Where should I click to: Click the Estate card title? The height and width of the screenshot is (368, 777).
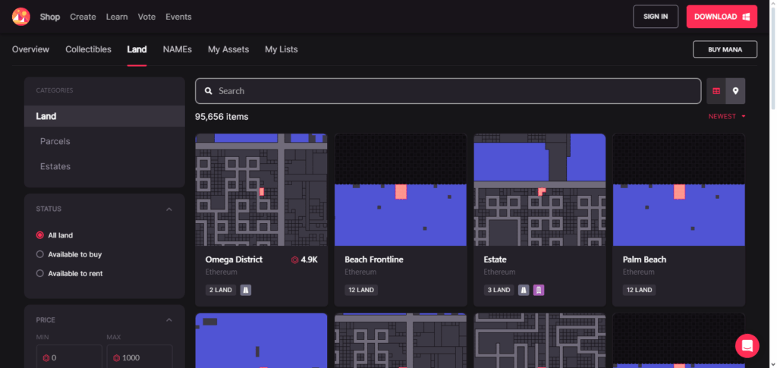[495, 259]
